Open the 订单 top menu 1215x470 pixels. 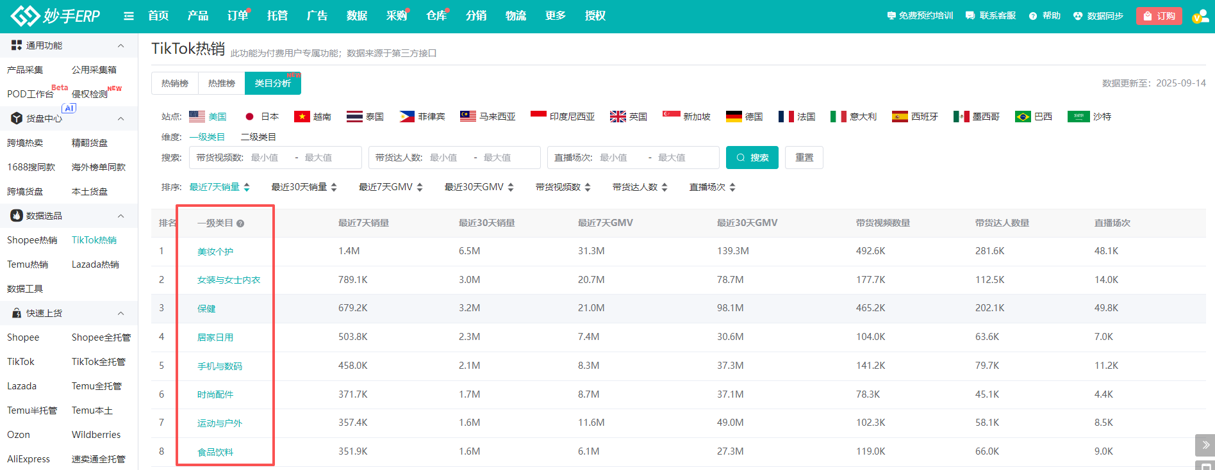pos(238,15)
